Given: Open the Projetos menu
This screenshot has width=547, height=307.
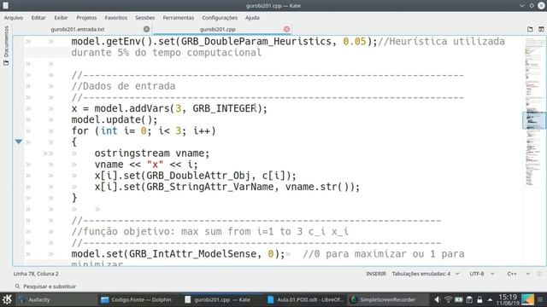Looking at the screenshot, I should tap(86, 17).
